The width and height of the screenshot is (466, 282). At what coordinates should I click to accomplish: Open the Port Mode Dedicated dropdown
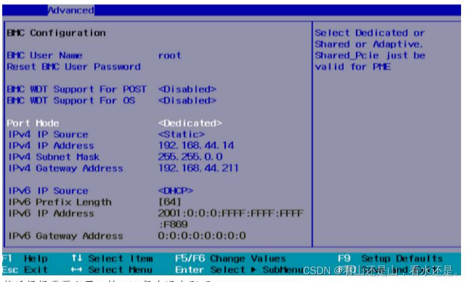point(189,123)
